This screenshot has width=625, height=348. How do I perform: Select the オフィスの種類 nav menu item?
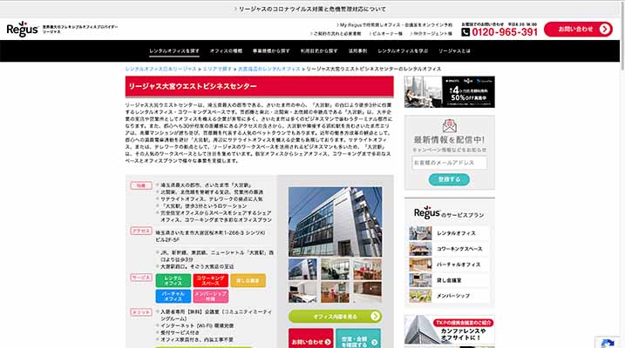click(x=226, y=51)
